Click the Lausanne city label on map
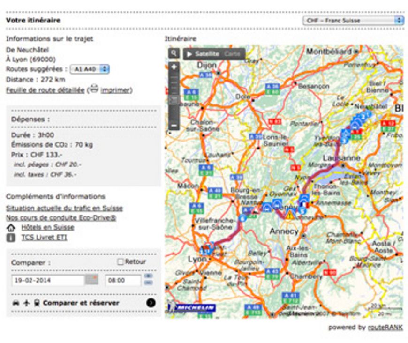This screenshot has height=343, width=408. click(x=341, y=158)
